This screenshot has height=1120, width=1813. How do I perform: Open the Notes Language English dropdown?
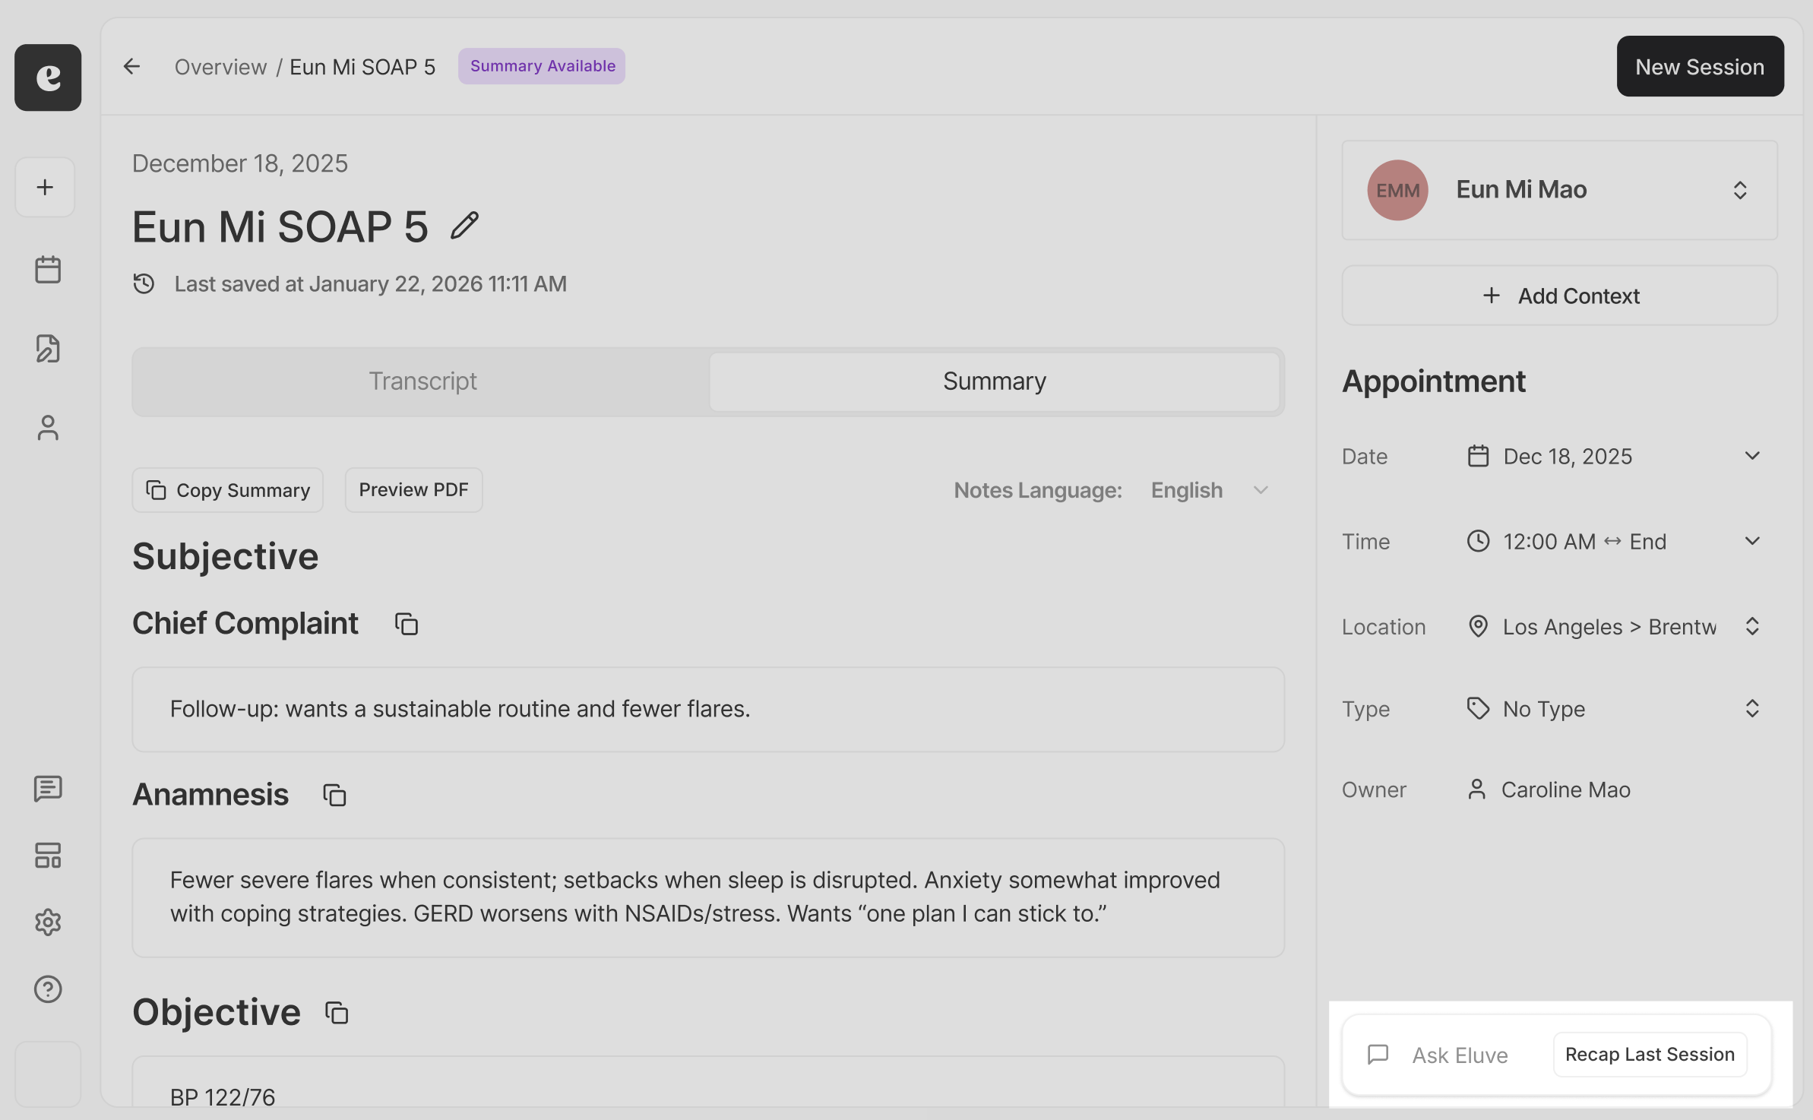1209,490
